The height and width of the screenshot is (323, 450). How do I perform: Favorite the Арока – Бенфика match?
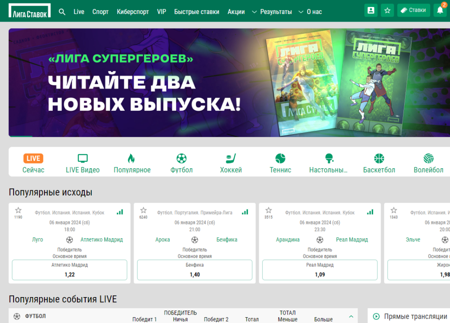click(x=143, y=210)
